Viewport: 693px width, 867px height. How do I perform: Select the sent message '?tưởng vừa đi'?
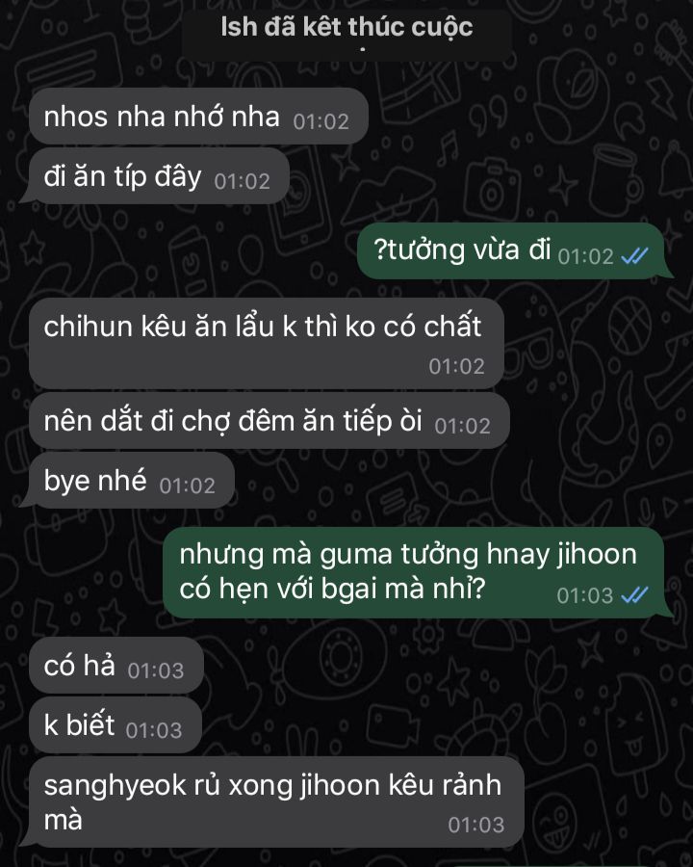pyautogui.click(x=513, y=250)
